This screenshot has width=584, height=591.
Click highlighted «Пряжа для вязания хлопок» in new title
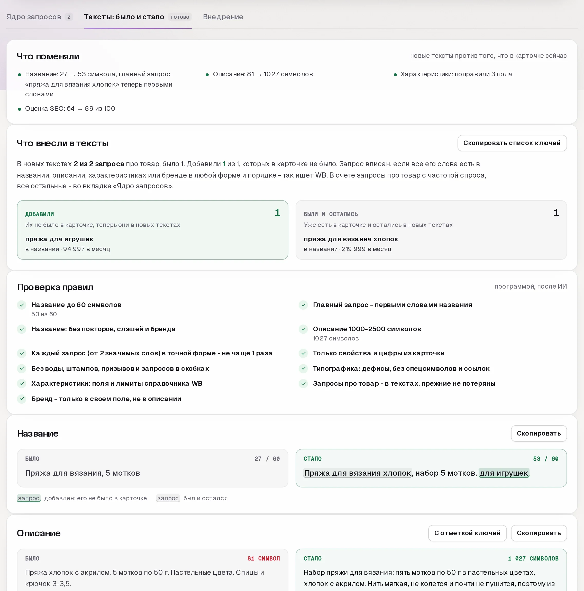click(358, 473)
